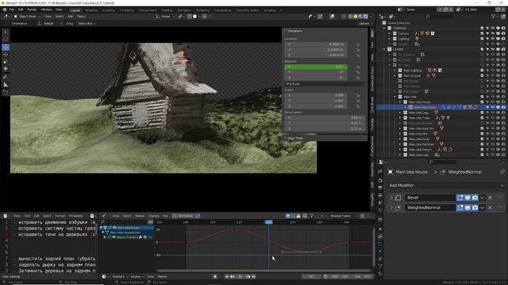
Task: Select the Annotate pencil tool
Action: (6, 77)
